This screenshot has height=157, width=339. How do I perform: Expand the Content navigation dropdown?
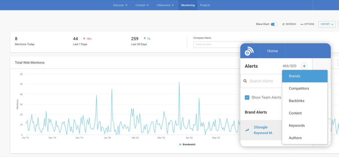(x=142, y=5)
